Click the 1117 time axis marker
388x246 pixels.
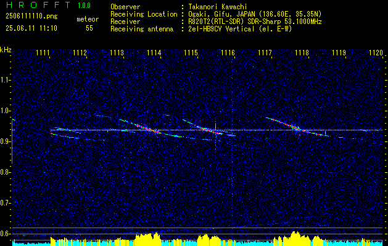(x=265, y=53)
